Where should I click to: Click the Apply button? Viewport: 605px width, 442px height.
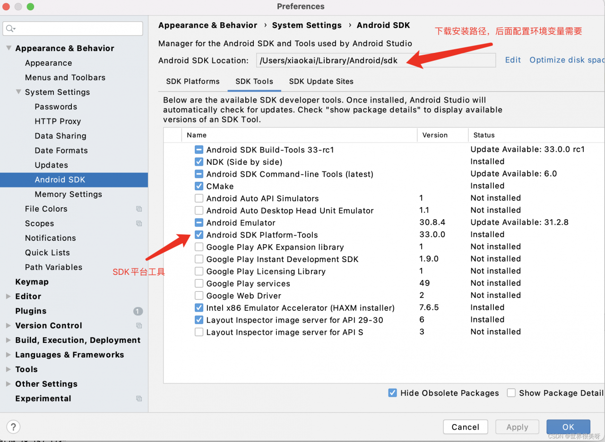(x=517, y=427)
